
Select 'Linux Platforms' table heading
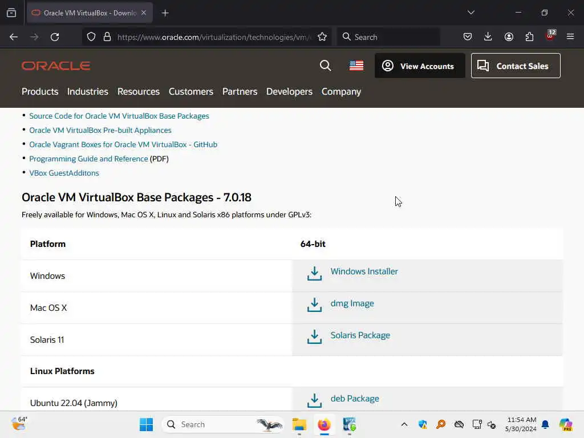(62, 371)
